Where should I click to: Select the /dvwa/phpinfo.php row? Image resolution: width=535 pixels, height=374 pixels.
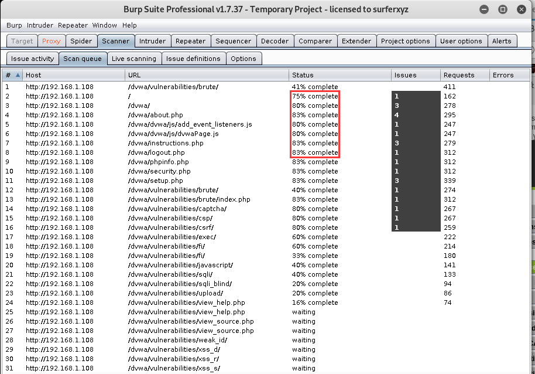coord(266,162)
